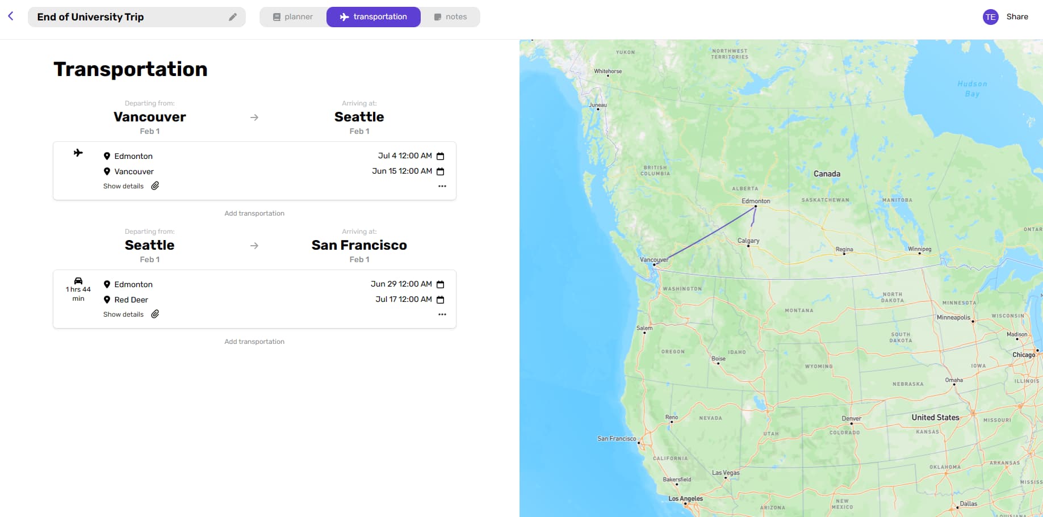Image resolution: width=1043 pixels, height=517 pixels.
Task: Open the calendar for Jul 17 date
Action: pos(440,300)
